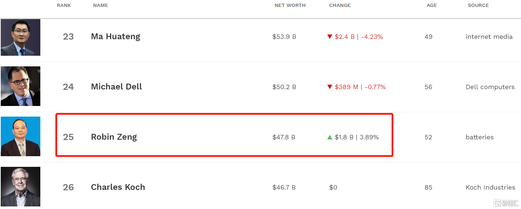Click the Koch Industries source text
This screenshot has height=209, width=521.
[x=490, y=187]
